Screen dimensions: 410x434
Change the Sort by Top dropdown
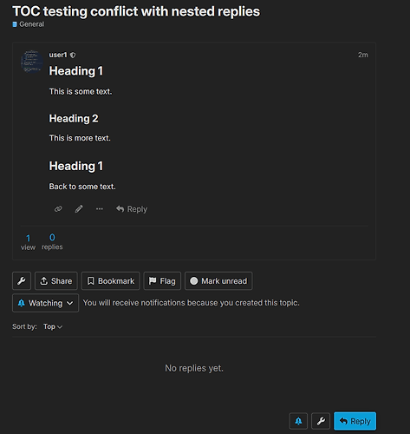(53, 326)
